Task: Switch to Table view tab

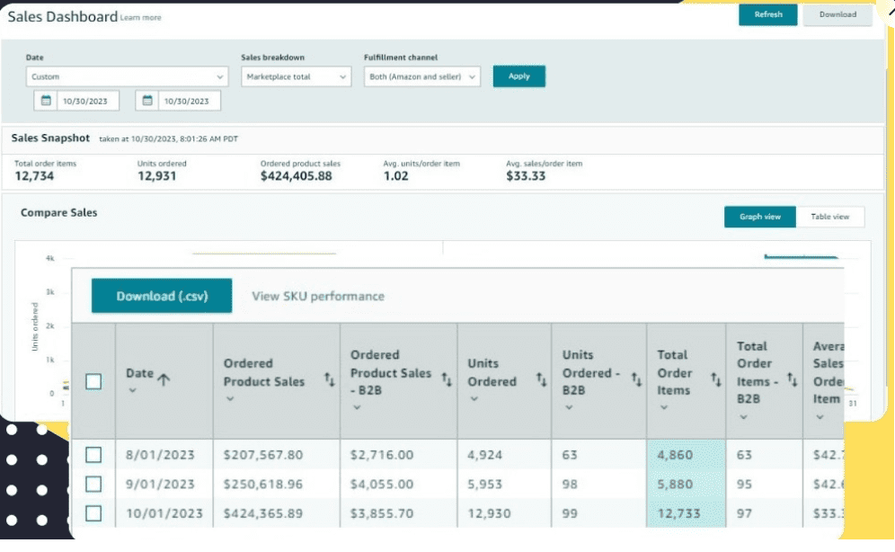Action: [x=829, y=217]
